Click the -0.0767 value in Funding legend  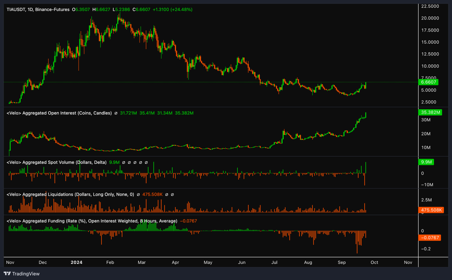tap(189, 221)
